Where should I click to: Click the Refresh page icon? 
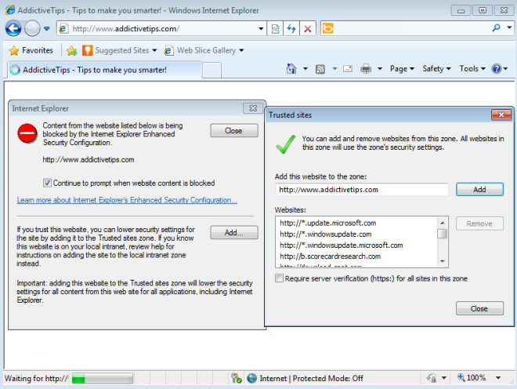[291, 29]
